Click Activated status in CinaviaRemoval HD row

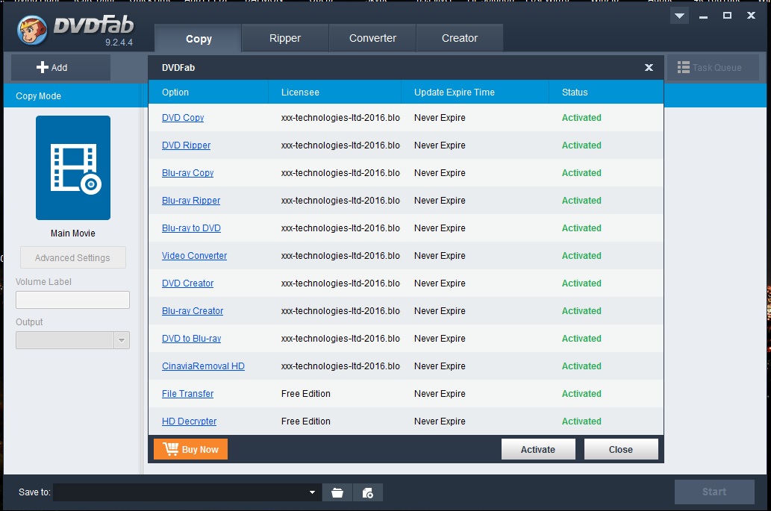[x=581, y=366]
